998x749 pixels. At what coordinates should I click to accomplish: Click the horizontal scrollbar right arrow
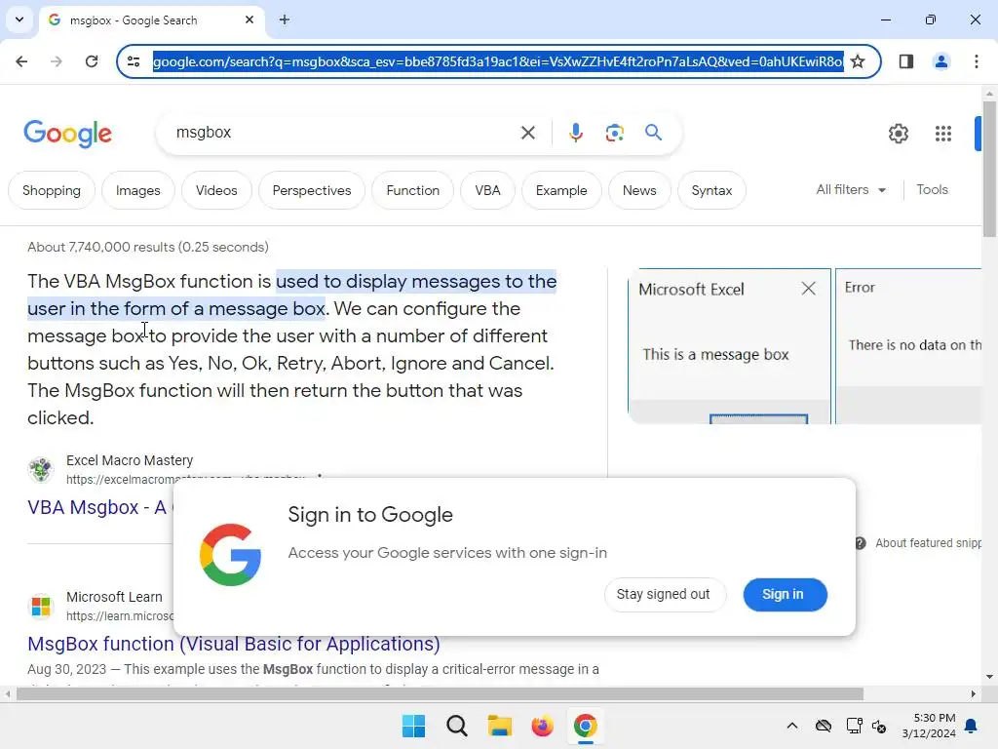pos(974,694)
